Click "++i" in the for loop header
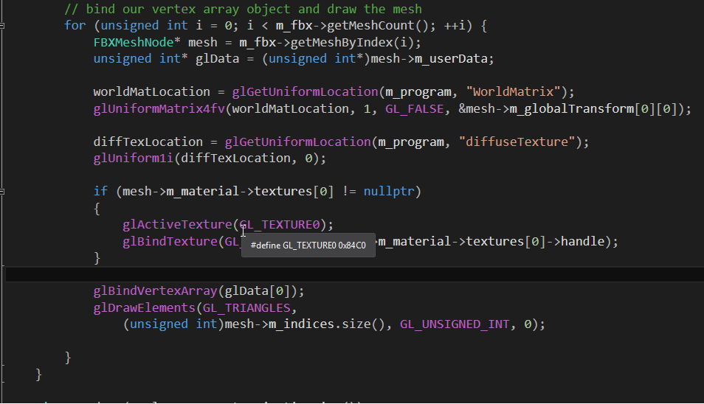704x404 pixels. click(x=455, y=26)
